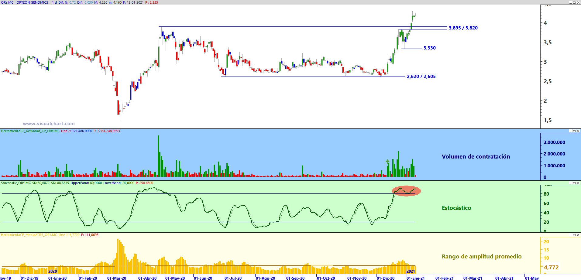The image size is (581, 280).
Task: Click the '01-Abr-20' date on the time axis
Action: tap(147, 278)
